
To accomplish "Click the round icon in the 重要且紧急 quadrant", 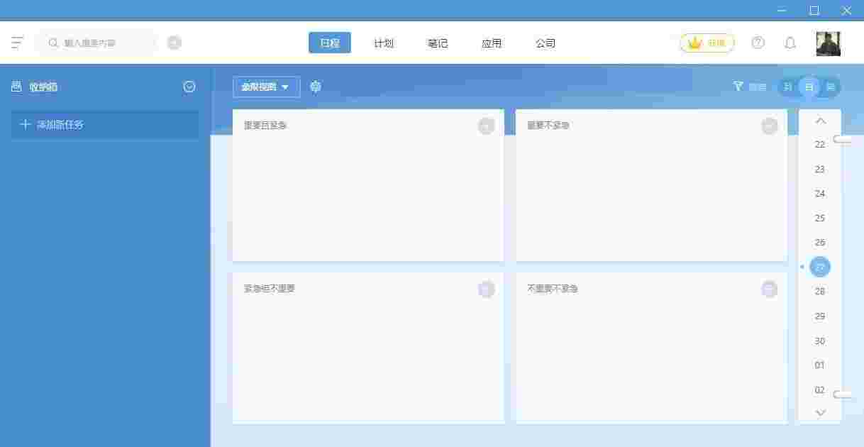I will [x=486, y=126].
